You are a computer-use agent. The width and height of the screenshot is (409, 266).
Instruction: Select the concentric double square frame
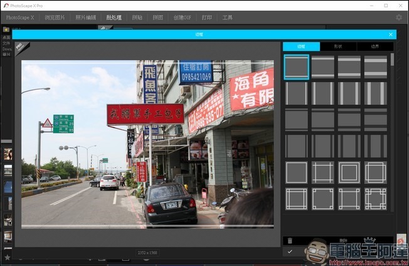(349, 173)
